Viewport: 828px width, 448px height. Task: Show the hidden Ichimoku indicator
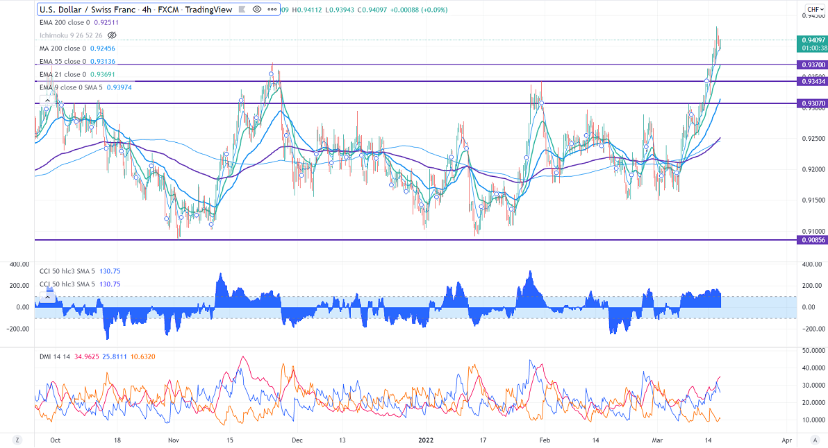coord(113,35)
